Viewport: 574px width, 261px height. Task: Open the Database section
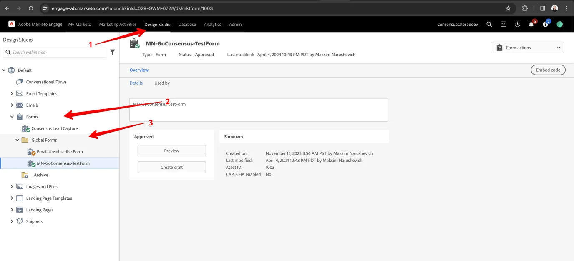[187, 24]
